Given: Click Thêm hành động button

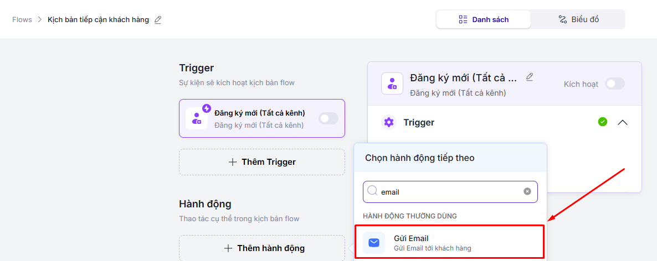Looking at the screenshot, I should 262,248.
